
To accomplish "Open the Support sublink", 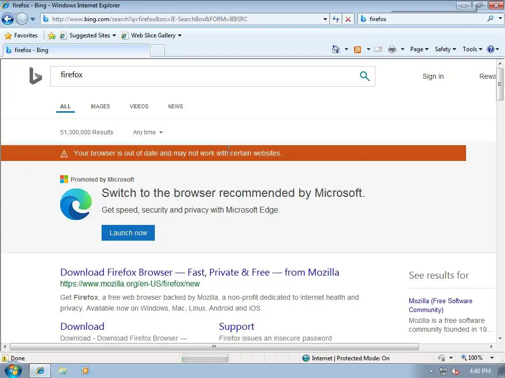I will tap(237, 326).
